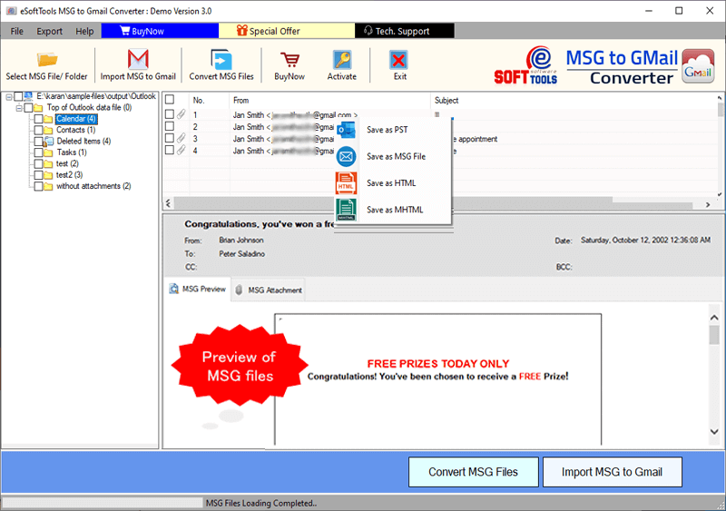This screenshot has width=726, height=511.
Task: Open the File menu
Action: pyautogui.click(x=16, y=31)
